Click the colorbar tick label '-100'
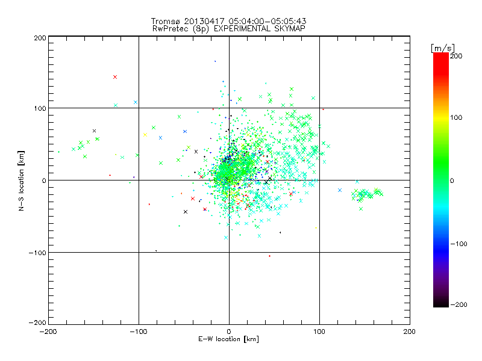The width and height of the screenshot is (482, 361). pos(459,244)
